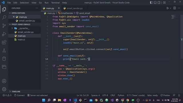Toggle Primary Side Bar visibility
Image resolution: width=183 pixels, height=103 pixels.
point(151,3)
